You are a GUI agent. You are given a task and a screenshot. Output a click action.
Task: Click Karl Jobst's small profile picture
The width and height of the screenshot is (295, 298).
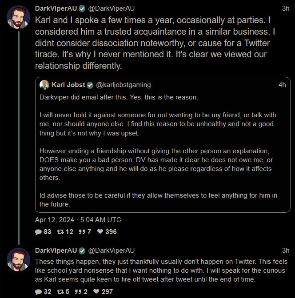click(44, 85)
